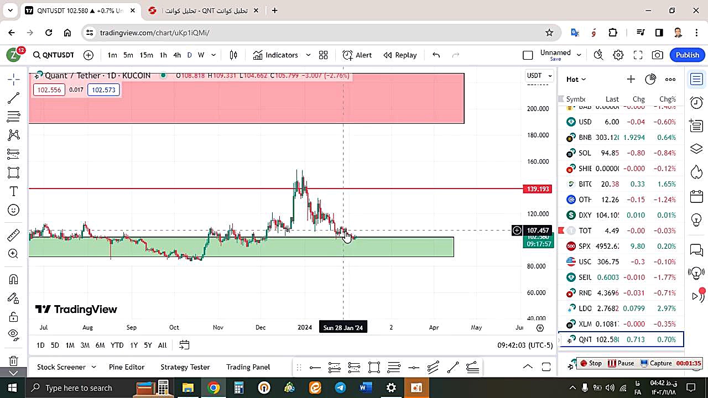The width and height of the screenshot is (708, 398).
Task: Select BNB row in watchlist
Action: click(621, 137)
